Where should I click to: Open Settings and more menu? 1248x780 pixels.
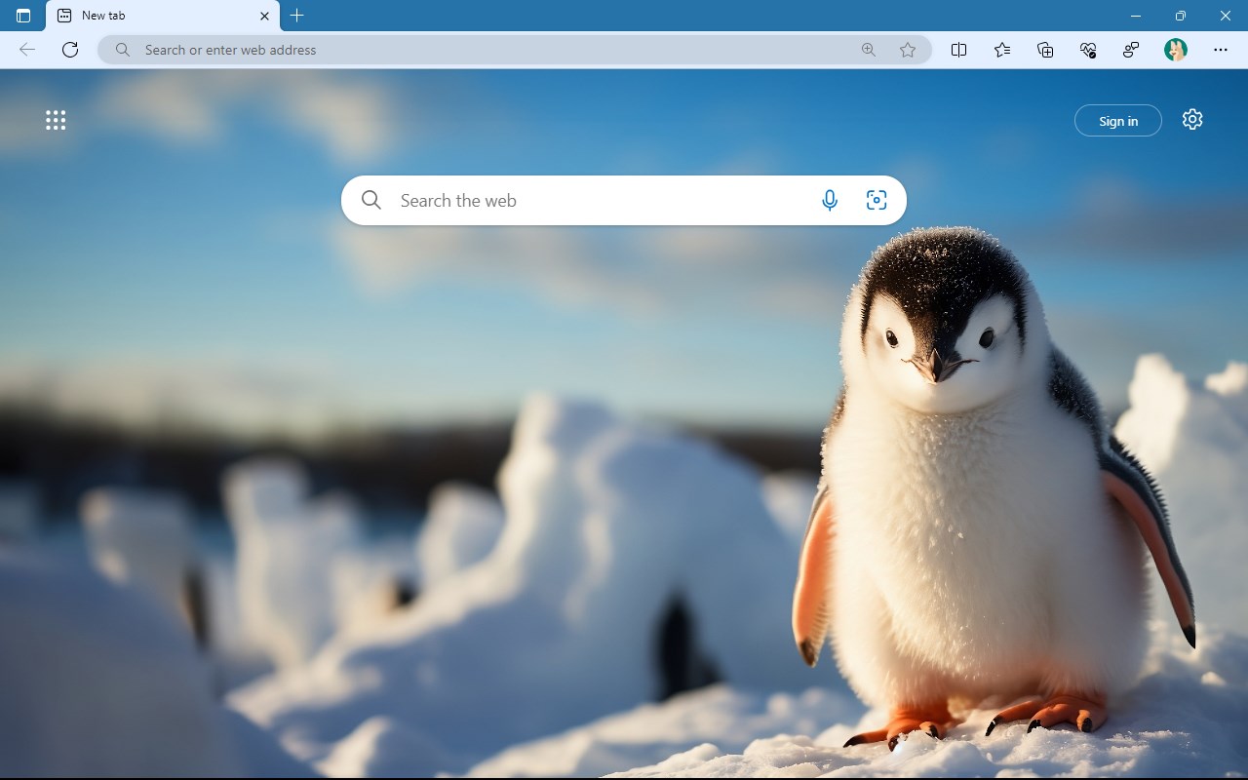[x=1221, y=50]
